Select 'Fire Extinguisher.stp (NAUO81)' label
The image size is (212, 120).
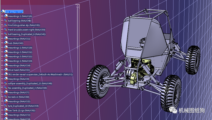tap(24, 25)
